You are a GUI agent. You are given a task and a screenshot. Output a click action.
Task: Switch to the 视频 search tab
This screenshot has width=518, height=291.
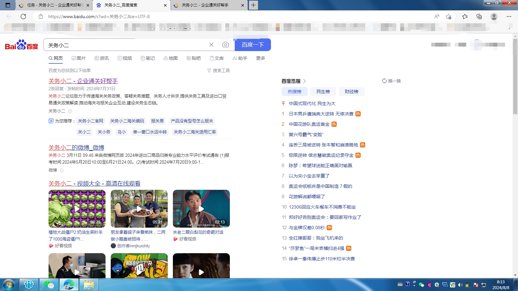pos(125,58)
